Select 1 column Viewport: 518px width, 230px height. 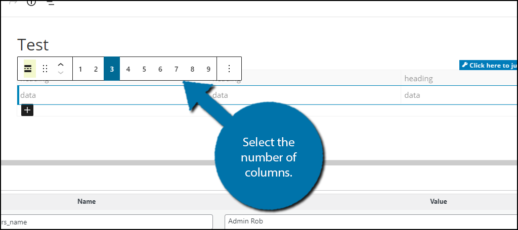[x=80, y=69]
